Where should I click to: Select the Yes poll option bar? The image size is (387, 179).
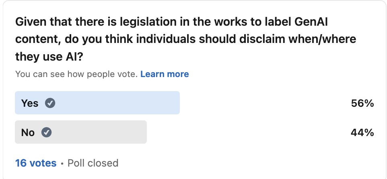(x=121, y=103)
